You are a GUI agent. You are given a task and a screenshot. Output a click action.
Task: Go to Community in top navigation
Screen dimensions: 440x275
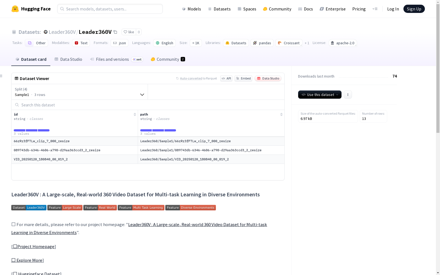click(277, 9)
